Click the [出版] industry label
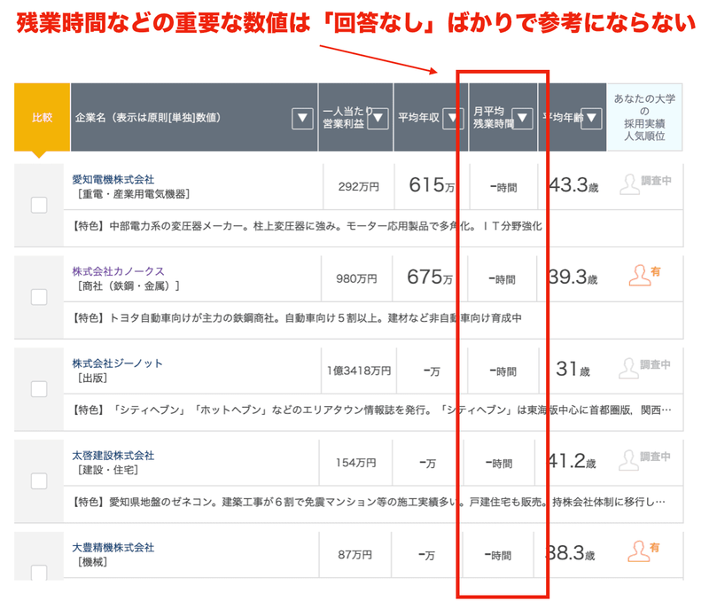Viewport: 709px width, 609px height. (x=92, y=378)
